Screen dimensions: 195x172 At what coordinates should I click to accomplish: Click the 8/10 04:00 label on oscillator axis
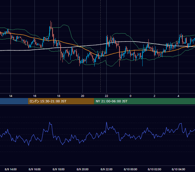[x=178, y=169]
